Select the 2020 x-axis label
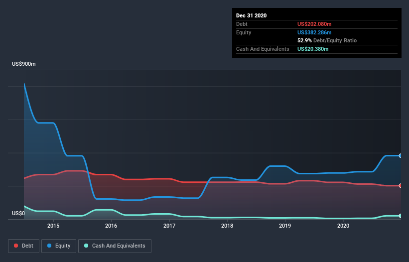The image size is (409, 262). point(343,226)
